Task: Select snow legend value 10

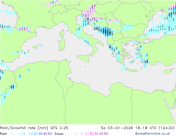Action: coord(87,134)
